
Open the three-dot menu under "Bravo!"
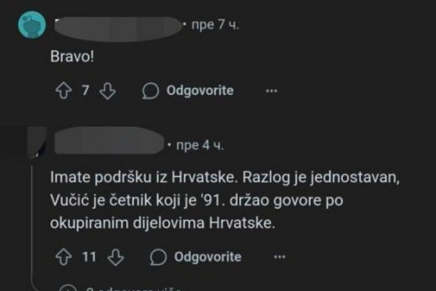(271, 91)
